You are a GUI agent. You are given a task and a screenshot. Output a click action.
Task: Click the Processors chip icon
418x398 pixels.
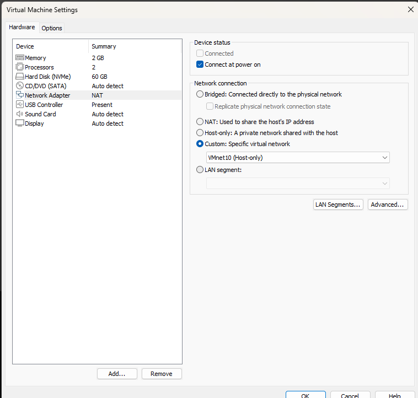(x=20, y=67)
